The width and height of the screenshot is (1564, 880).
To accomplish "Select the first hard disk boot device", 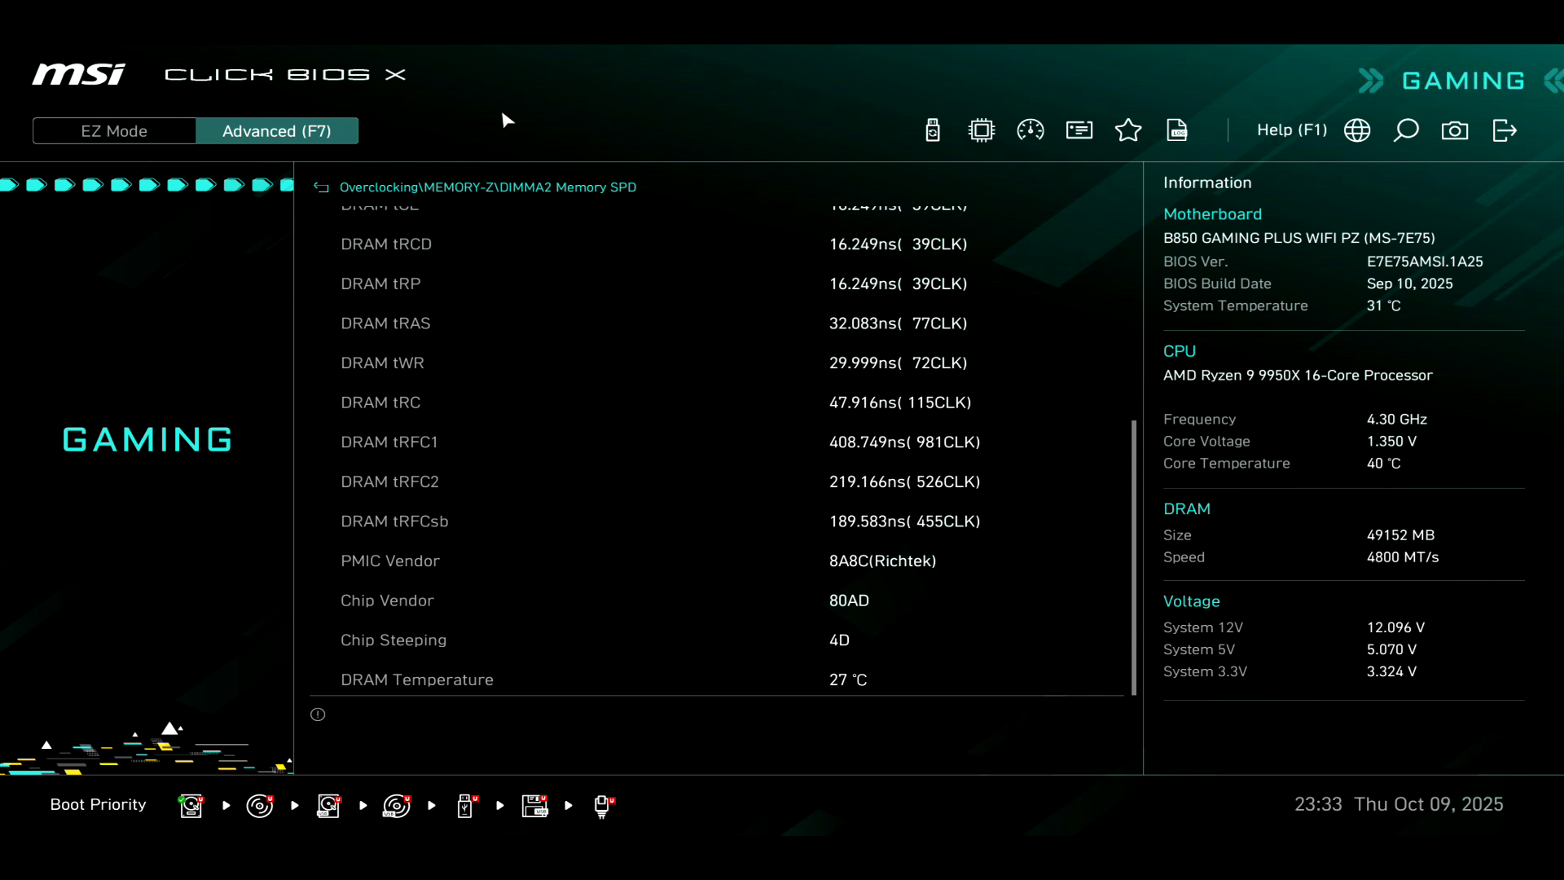I will coord(191,806).
